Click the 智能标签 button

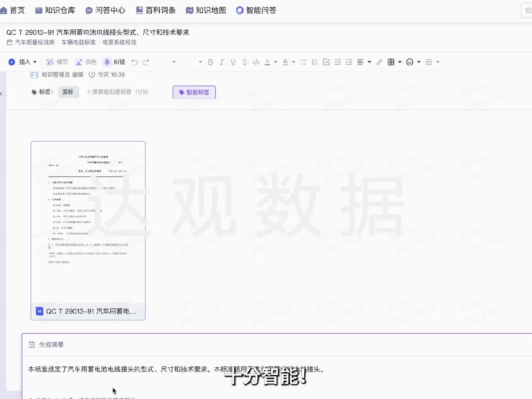point(194,92)
